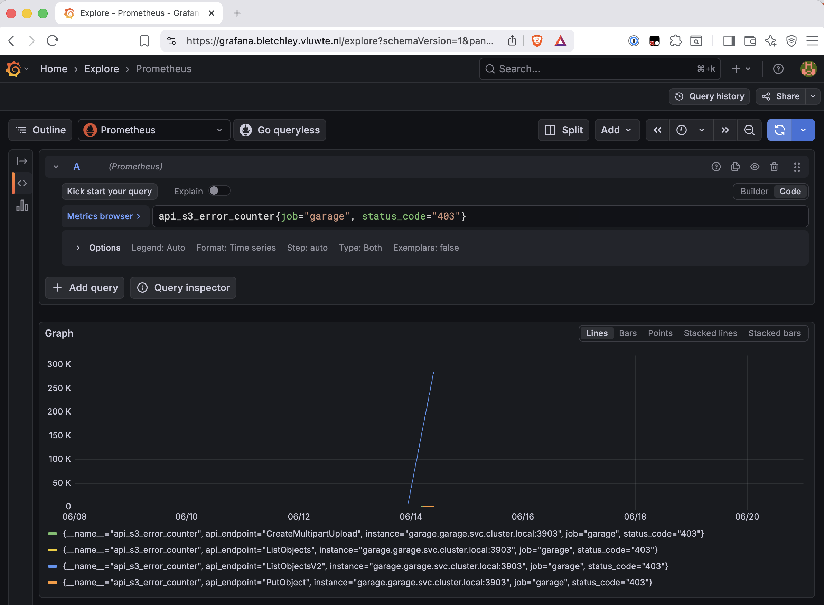The width and height of the screenshot is (824, 605).
Task: Zoom out the time range
Action: click(749, 130)
